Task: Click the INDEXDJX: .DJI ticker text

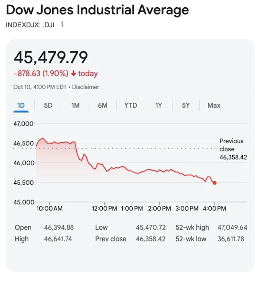Action: [x=30, y=25]
